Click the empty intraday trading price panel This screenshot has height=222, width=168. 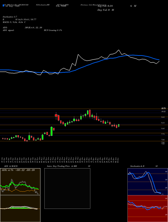(x=67, y=188)
